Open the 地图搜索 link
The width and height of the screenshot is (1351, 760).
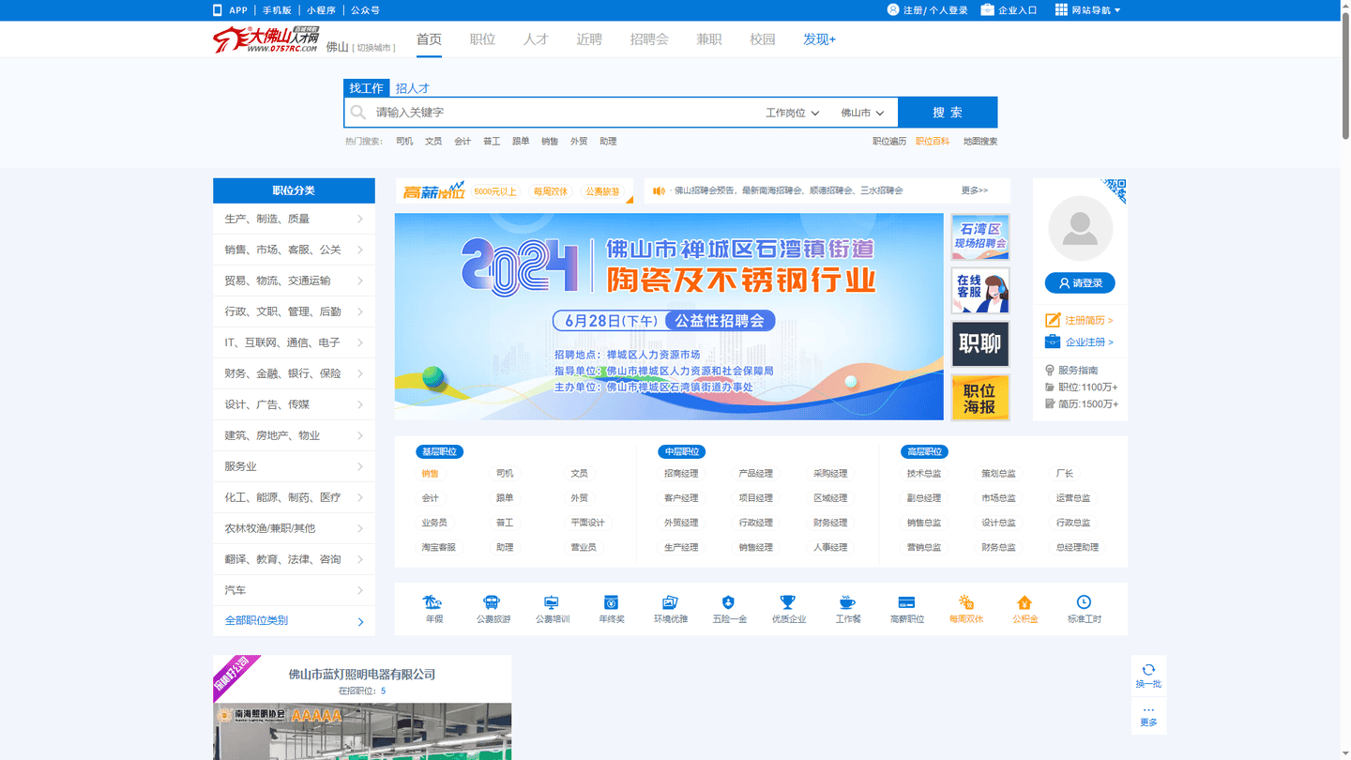click(979, 142)
